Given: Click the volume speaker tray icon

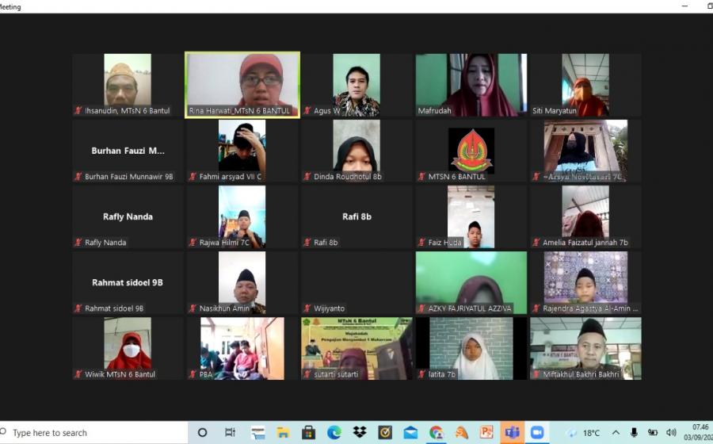Looking at the screenshot, I should [671, 432].
